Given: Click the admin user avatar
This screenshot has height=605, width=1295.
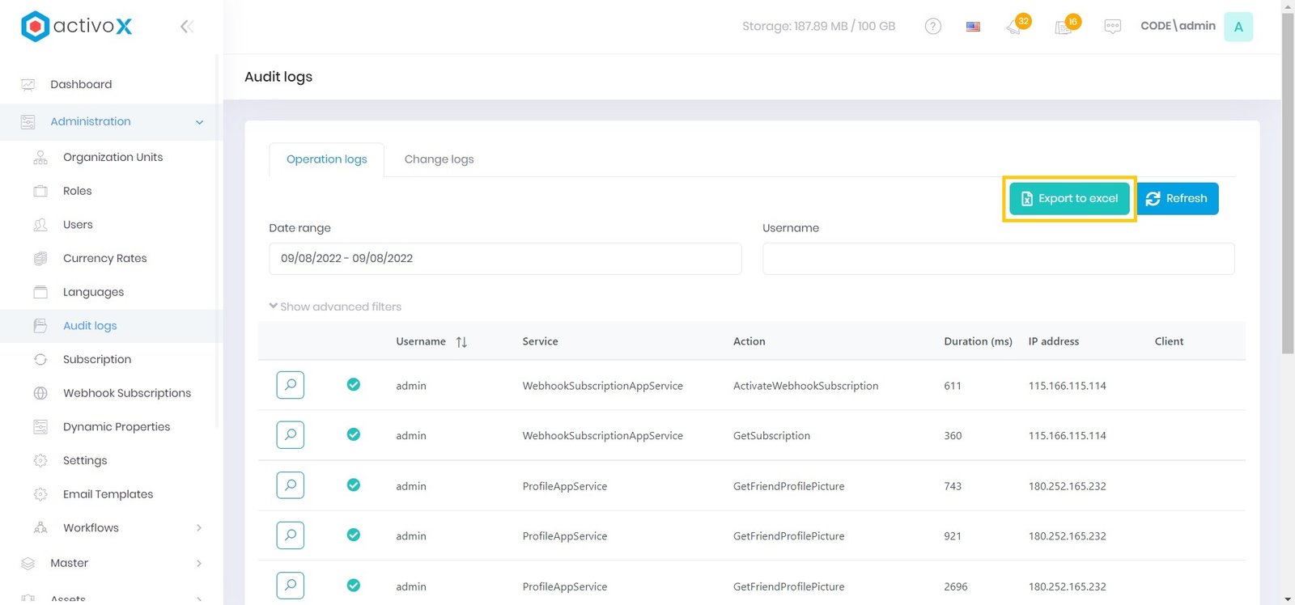Looking at the screenshot, I should coord(1238,27).
